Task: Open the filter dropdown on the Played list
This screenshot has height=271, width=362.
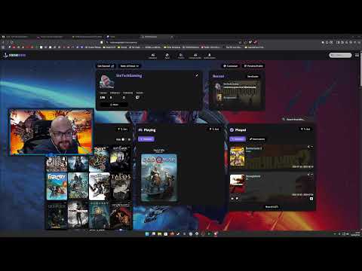Action: (x=305, y=129)
